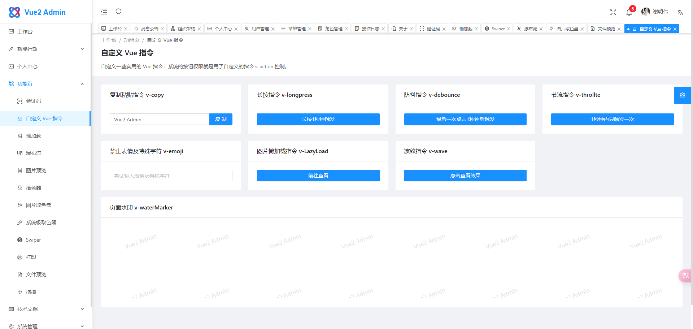Open 图片预览 sidebar item
Image resolution: width=693 pixels, height=329 pixels.
45,170
